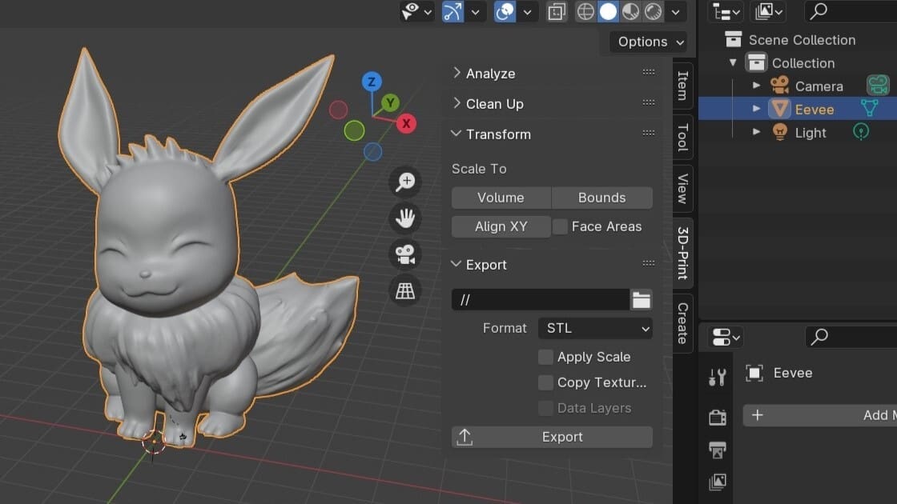The width and height of the screenshot is (897, 504).
Task: Open outliner display mode dropdown
Action: coord(768,11)
